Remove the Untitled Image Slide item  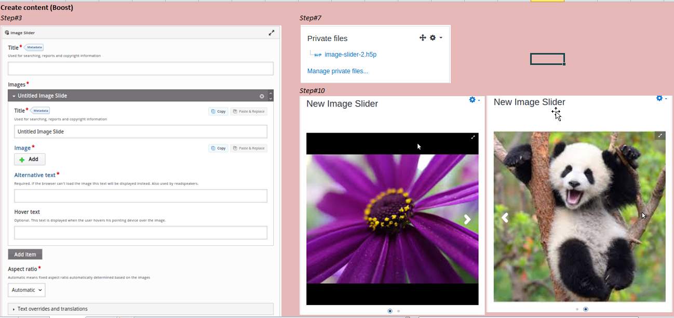click(x=262, y=96)
